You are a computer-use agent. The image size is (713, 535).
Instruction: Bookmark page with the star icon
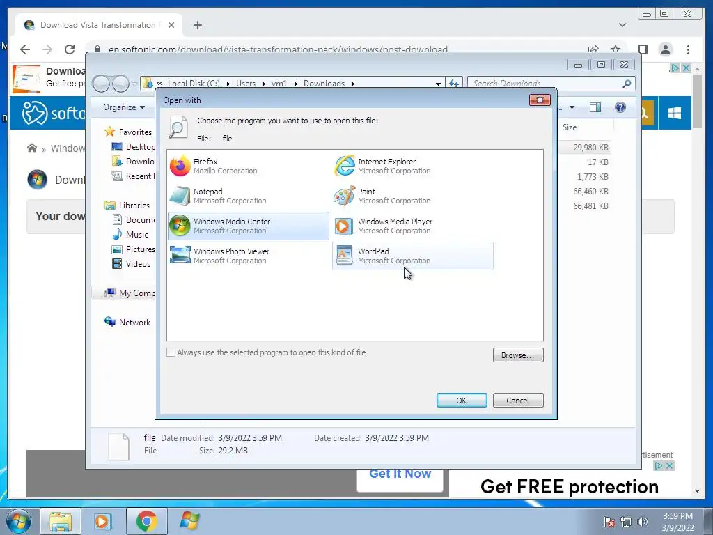click(x=616, y=49)
